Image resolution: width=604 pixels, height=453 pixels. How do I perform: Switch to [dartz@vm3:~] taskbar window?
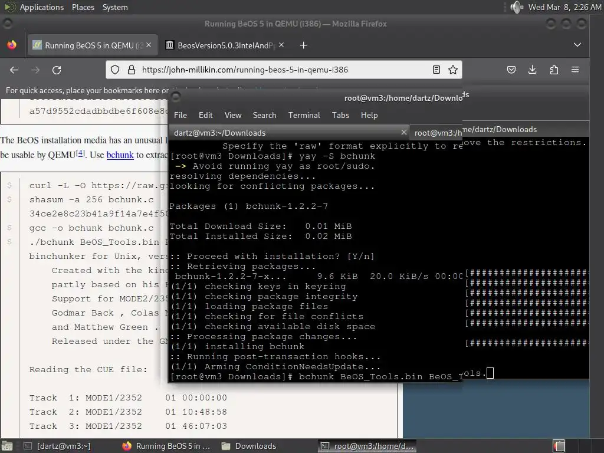57,446
